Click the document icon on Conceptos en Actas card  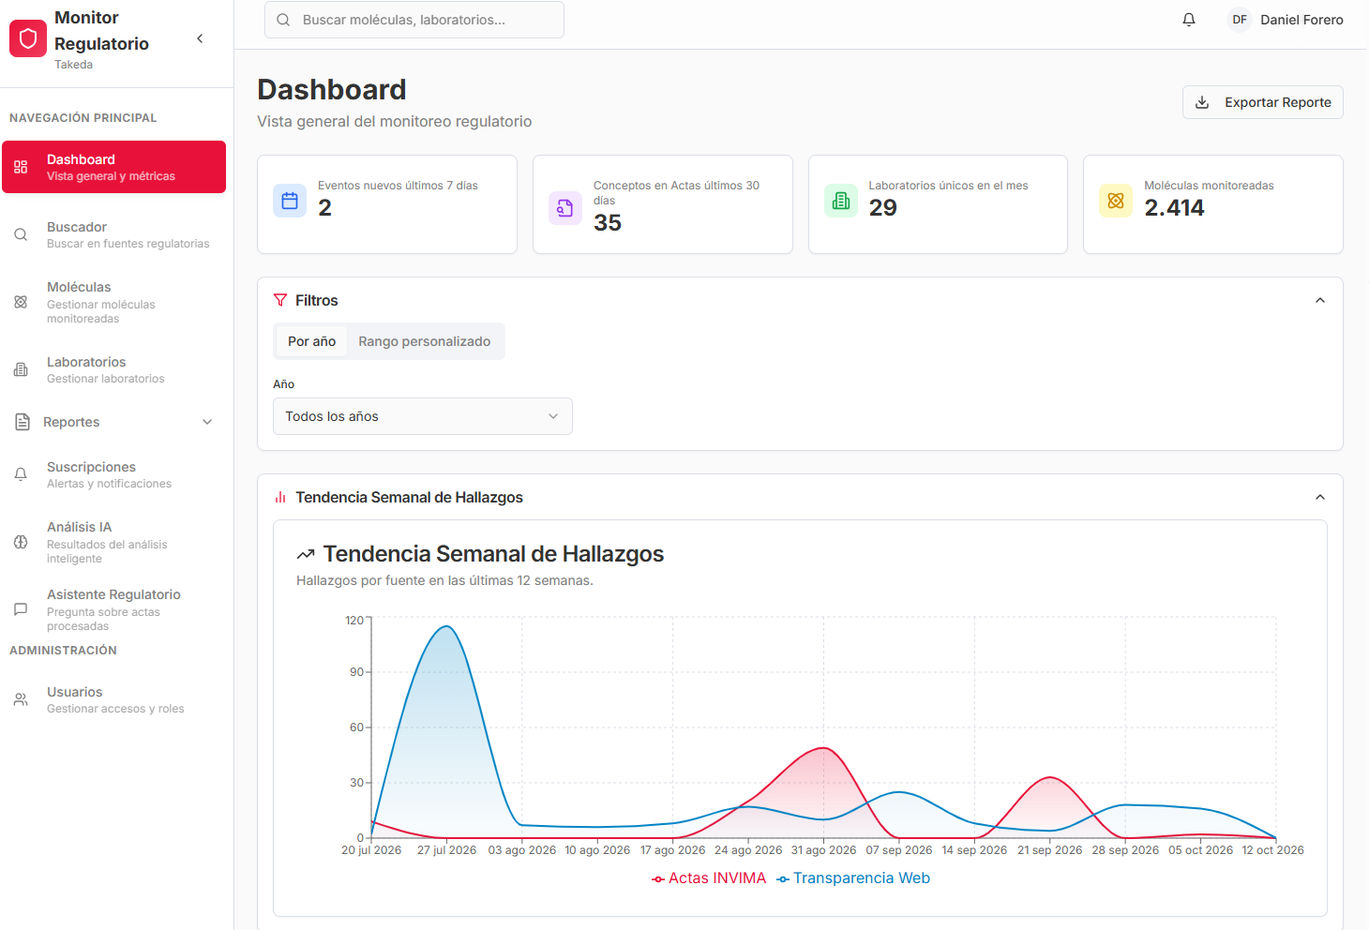565,208
